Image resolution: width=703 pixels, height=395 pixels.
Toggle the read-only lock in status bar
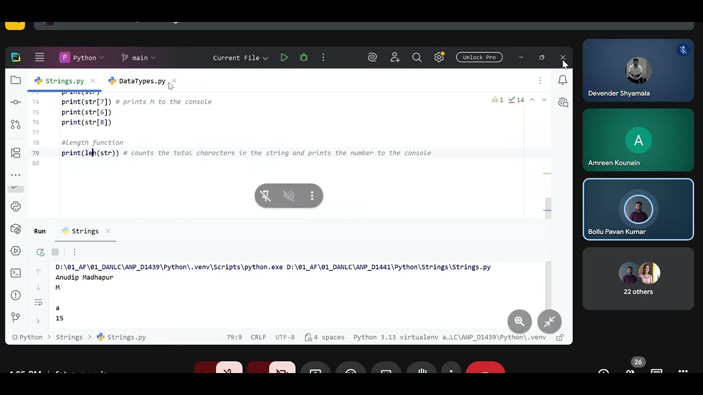560,337
